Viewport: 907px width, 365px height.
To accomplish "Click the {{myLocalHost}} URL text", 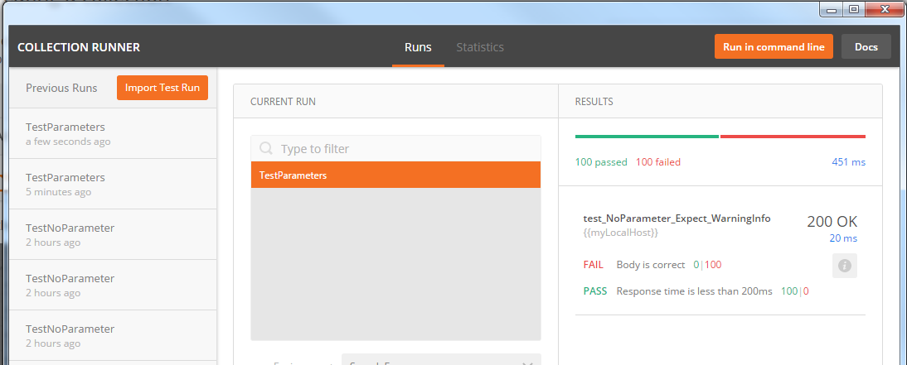I will pyautogui.click(x=621, y=233).
